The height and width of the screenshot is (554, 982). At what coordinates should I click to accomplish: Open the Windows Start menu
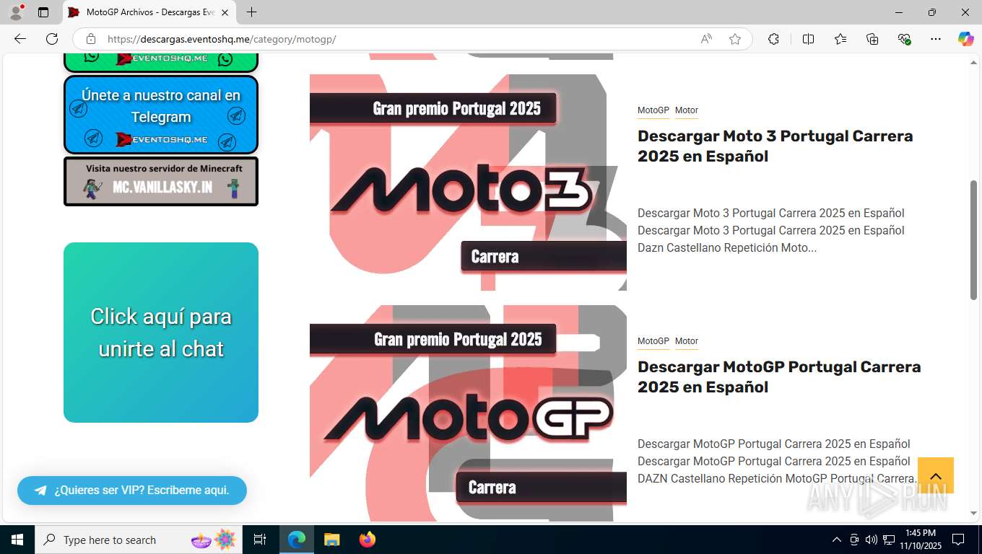pyautogui.click(x=17, y=540)
